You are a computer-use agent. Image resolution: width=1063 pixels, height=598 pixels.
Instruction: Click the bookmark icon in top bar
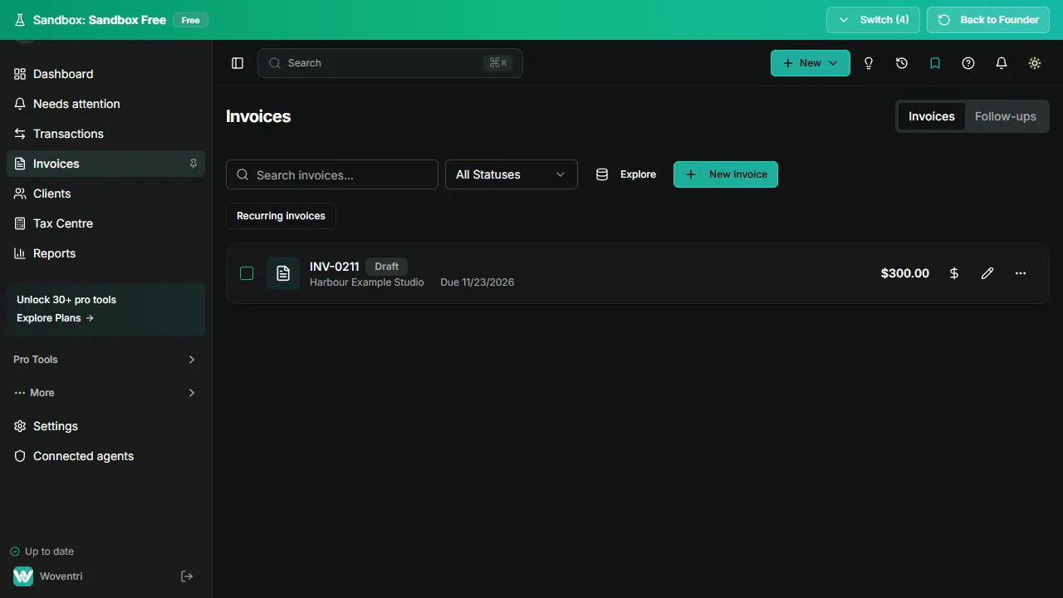[x=935, y=63]
